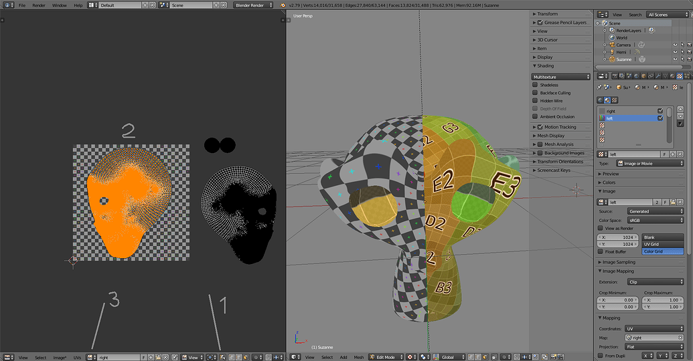Toggle the Motion Tracking checkbox
Image resolution: width=693 pixels, height=361 pixels.
540,126
